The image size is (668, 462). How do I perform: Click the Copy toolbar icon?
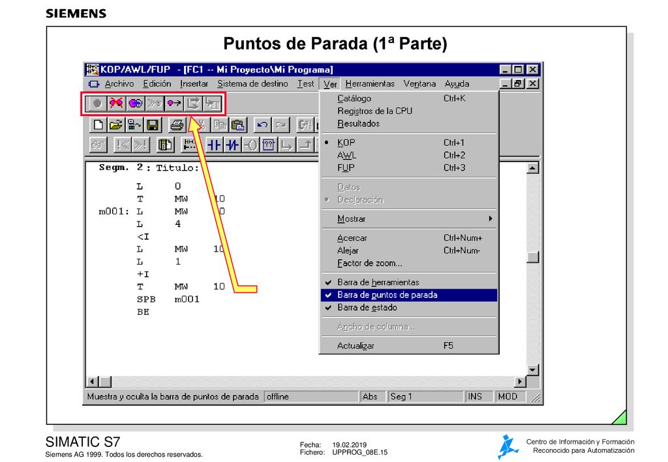pos(220,124)
